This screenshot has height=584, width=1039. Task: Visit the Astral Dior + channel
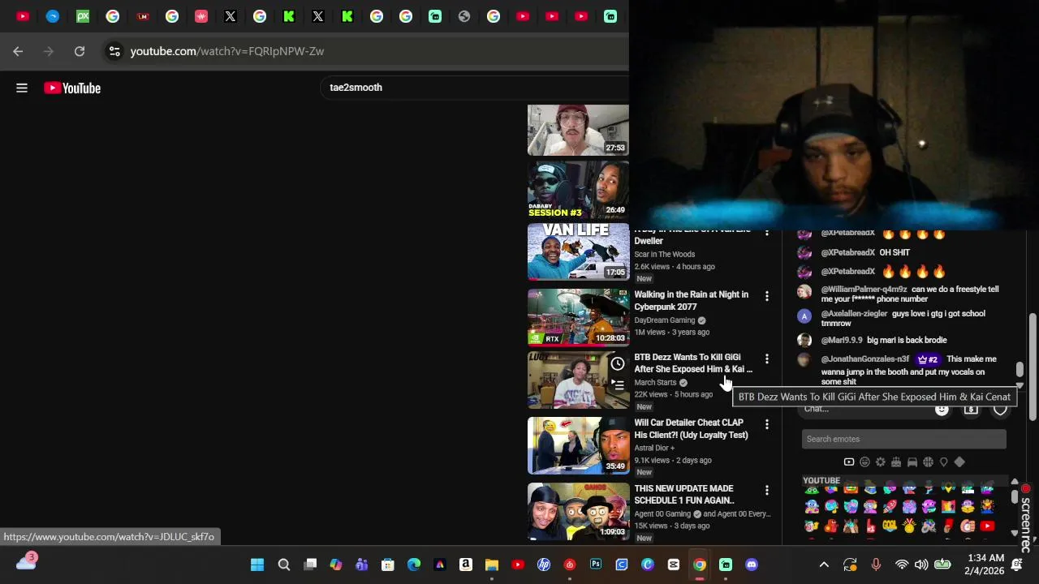click(654, 448)
